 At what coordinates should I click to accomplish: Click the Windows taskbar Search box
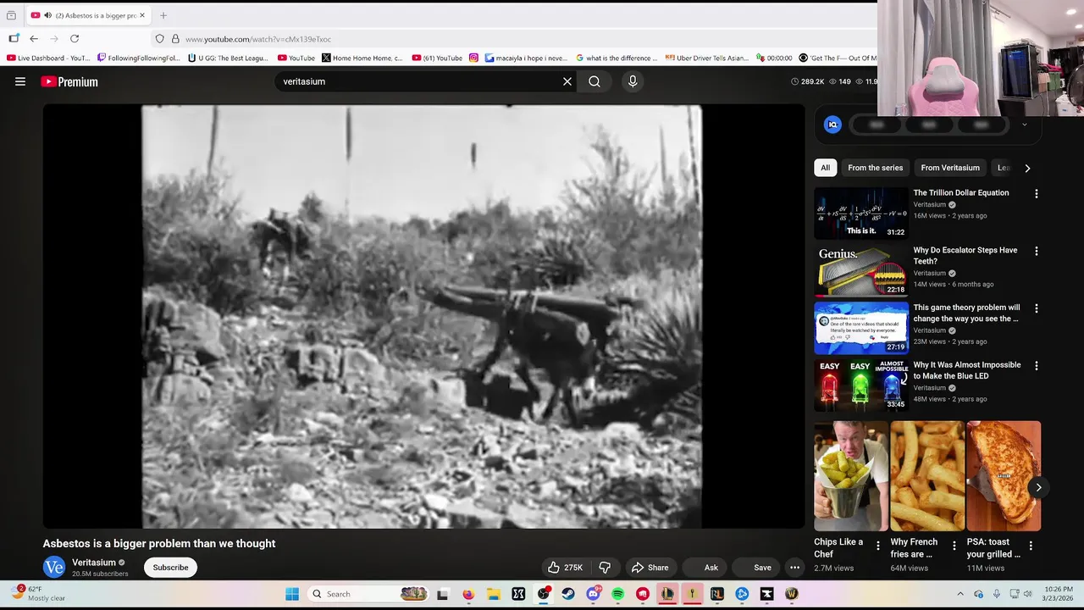(368, 594)
